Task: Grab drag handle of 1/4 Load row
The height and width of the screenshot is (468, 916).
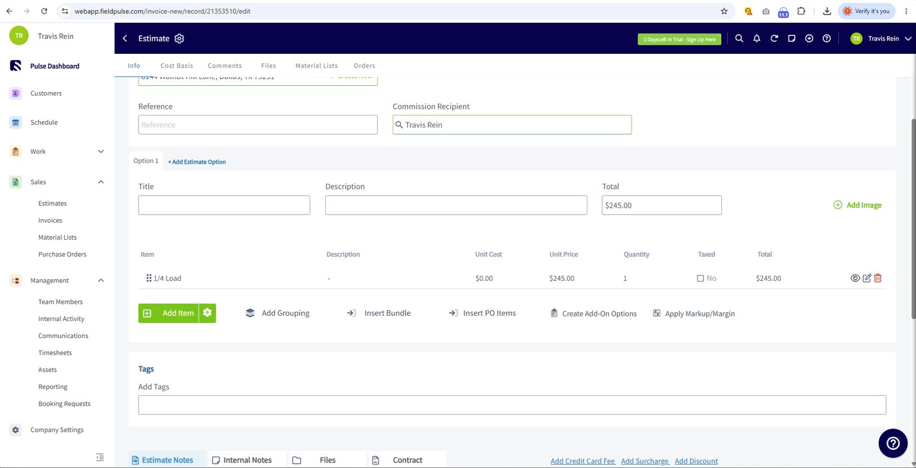Action: 149,278
